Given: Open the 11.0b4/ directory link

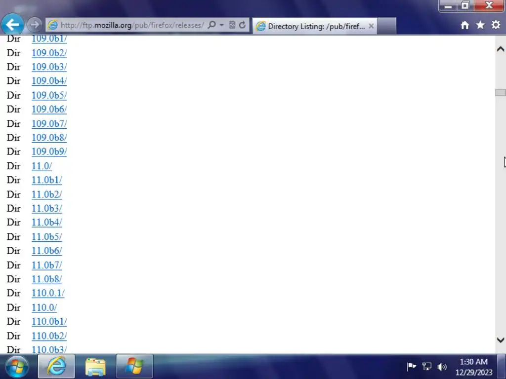Looking at the screenshot, I should [x=47, y=223].
